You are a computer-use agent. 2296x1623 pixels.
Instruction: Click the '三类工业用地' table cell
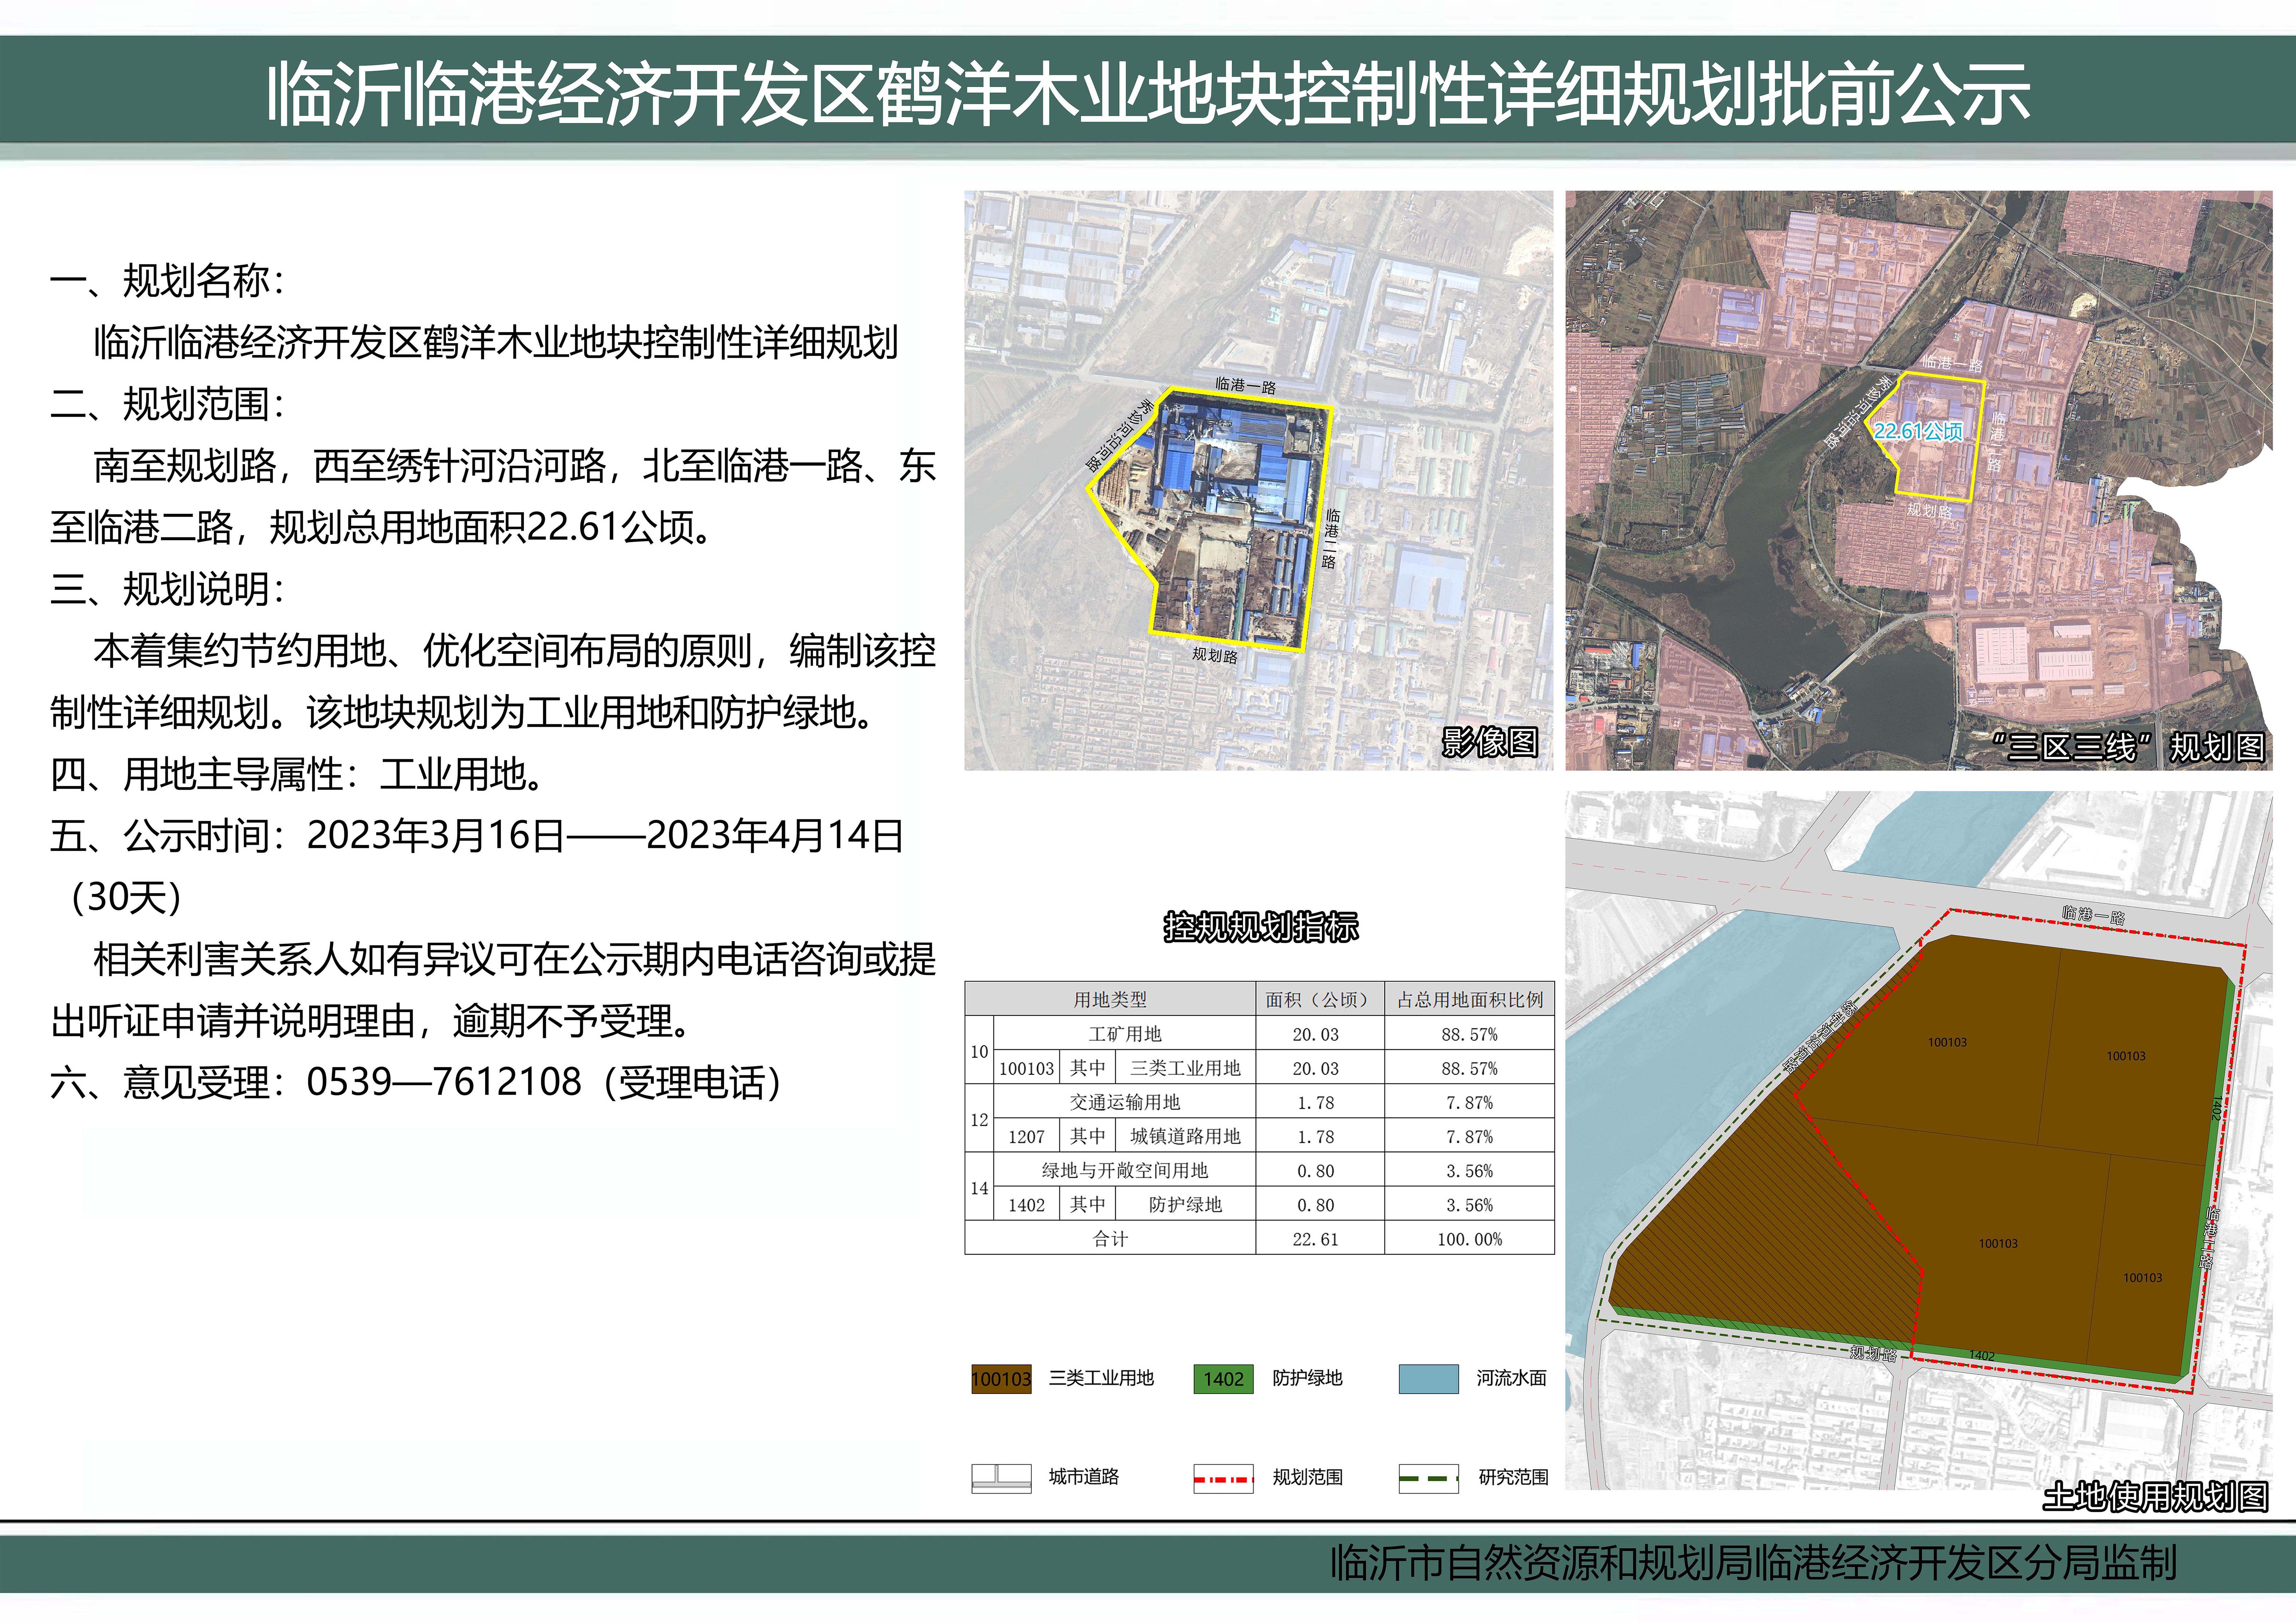tap(1186, 1069)
